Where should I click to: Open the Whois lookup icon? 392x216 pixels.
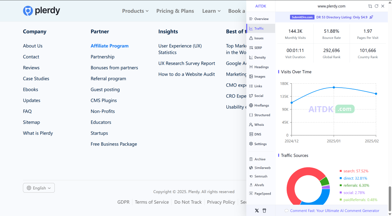click(x=251, y=124)
